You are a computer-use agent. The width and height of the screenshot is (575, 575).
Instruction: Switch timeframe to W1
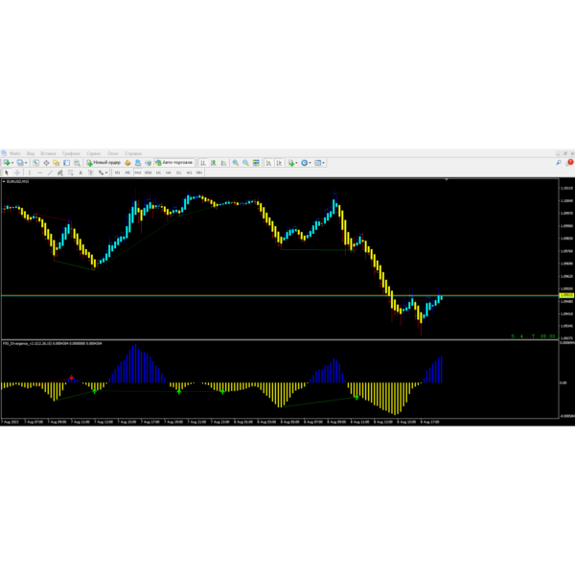point(189,172)
